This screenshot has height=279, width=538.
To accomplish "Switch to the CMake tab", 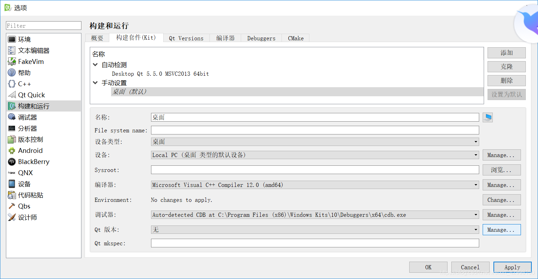I will [295, 38].
